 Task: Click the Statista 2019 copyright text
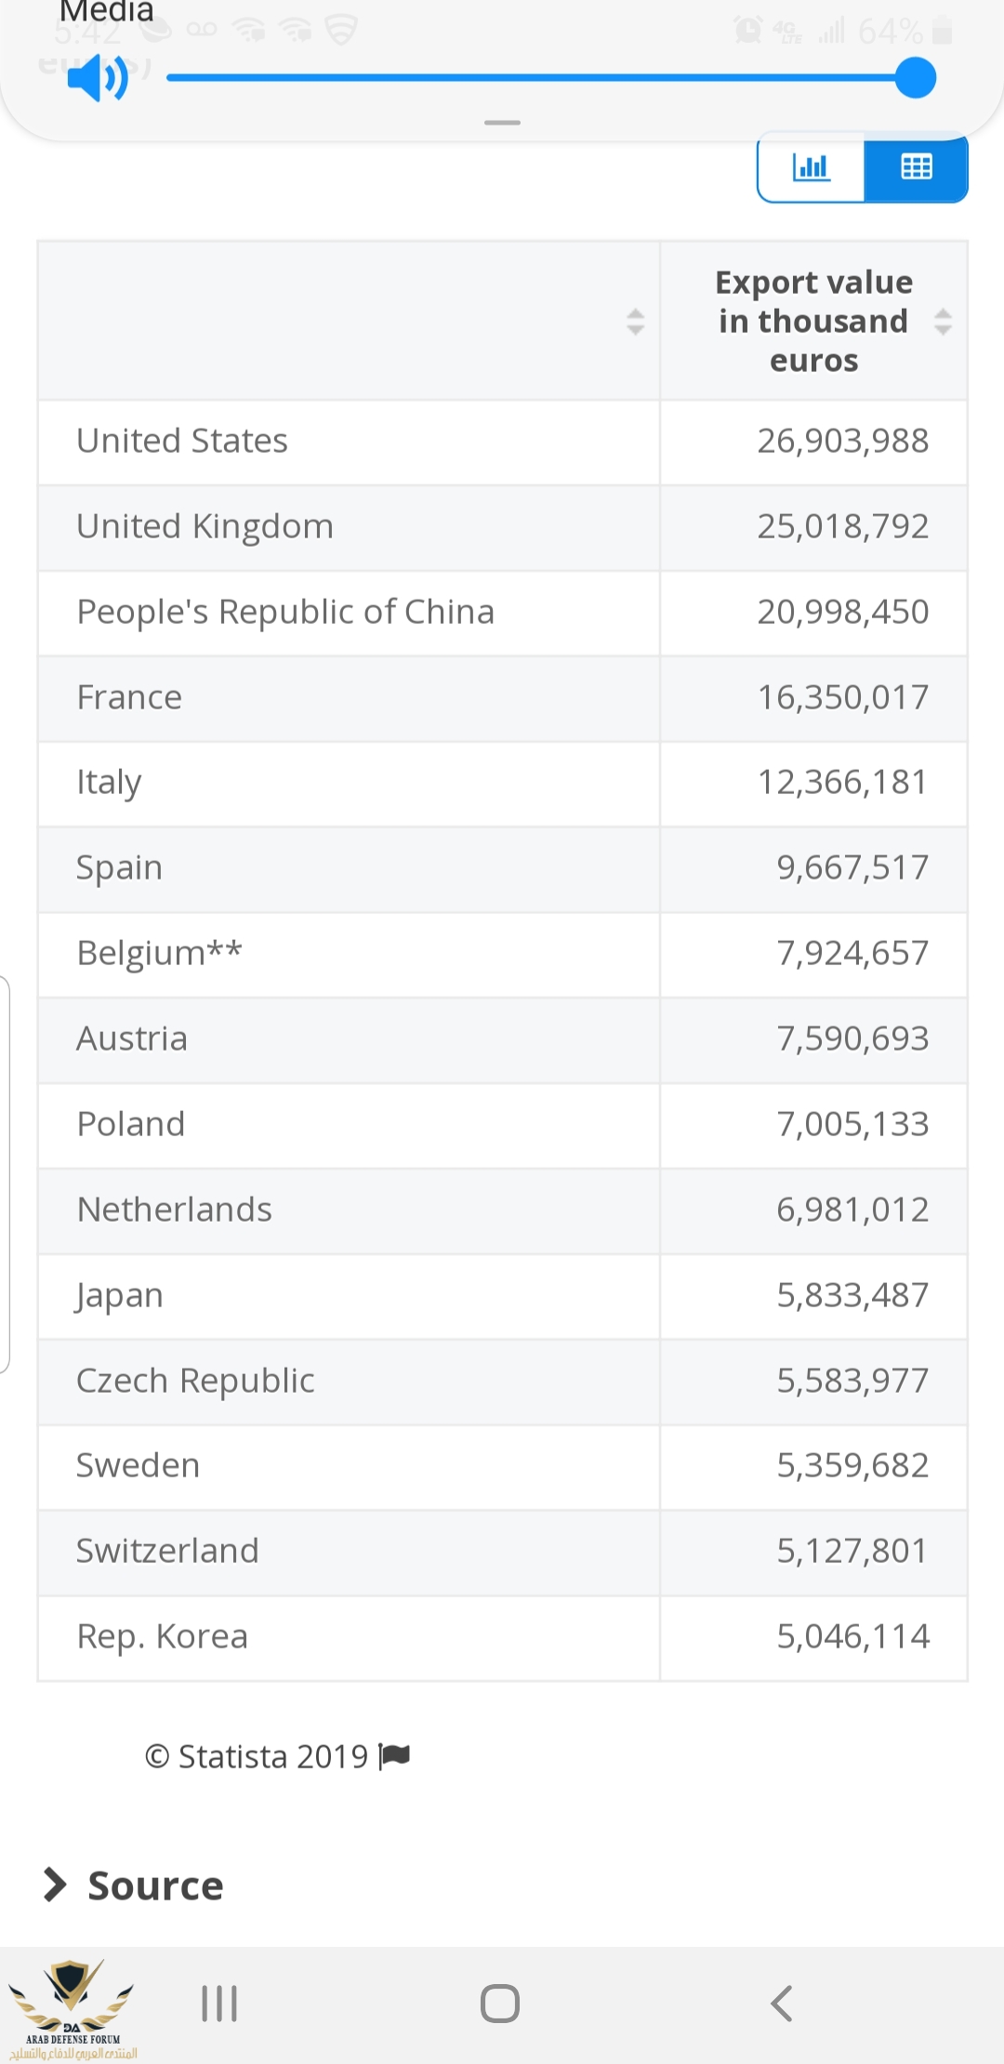257,1756
